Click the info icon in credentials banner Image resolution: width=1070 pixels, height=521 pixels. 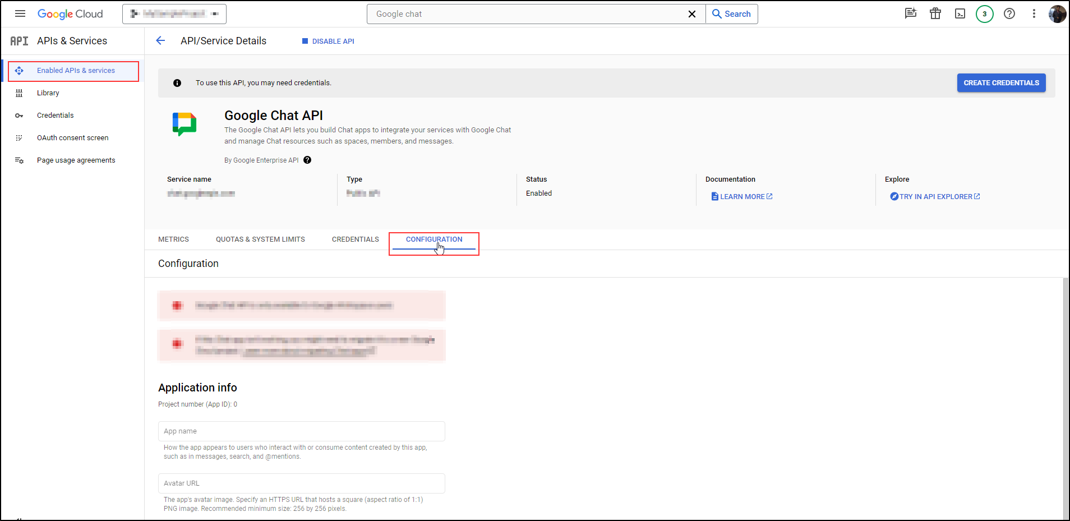coord(177,83)
